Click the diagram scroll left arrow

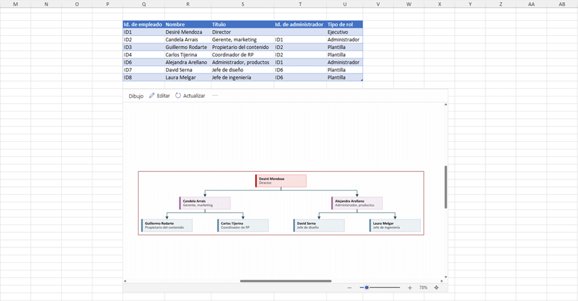click(x=125, y=281)
